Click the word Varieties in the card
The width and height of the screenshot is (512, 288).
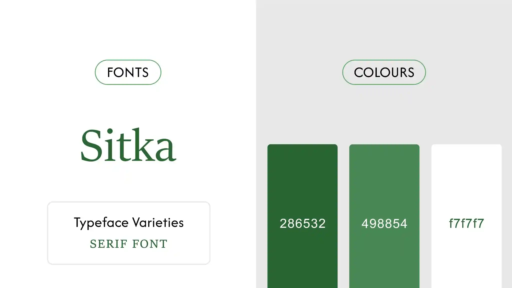click(x=158, y=222)
